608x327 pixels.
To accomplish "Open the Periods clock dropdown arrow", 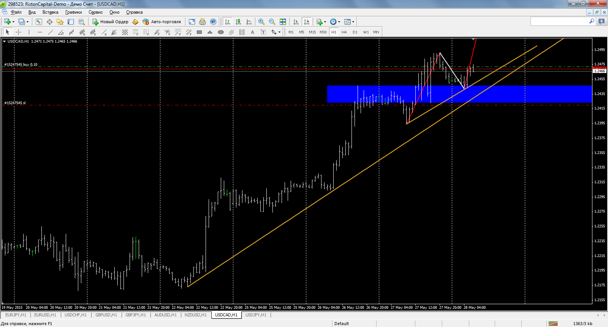I will tap(339, 22).
